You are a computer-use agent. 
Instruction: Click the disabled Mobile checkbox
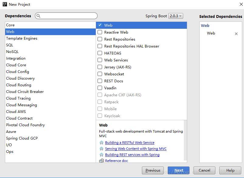coord(100,109)
